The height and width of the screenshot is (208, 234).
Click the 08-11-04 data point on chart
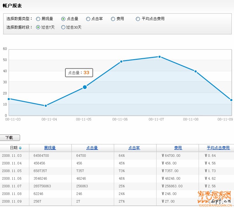pos(46,106)
